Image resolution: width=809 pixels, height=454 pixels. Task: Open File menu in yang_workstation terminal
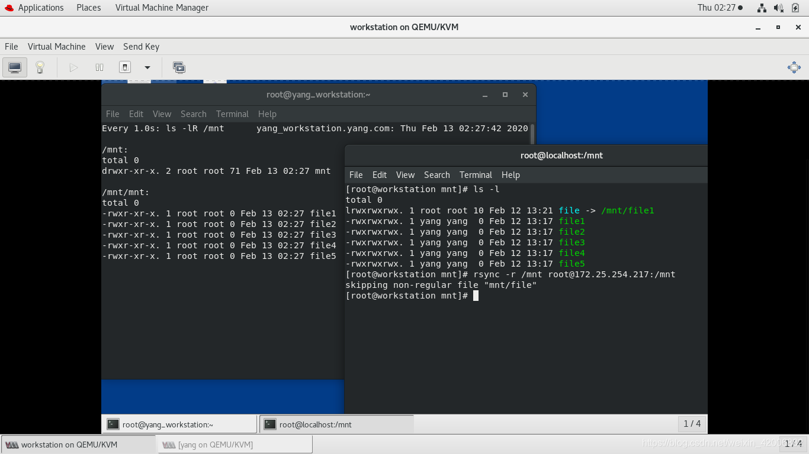point(113,114)
